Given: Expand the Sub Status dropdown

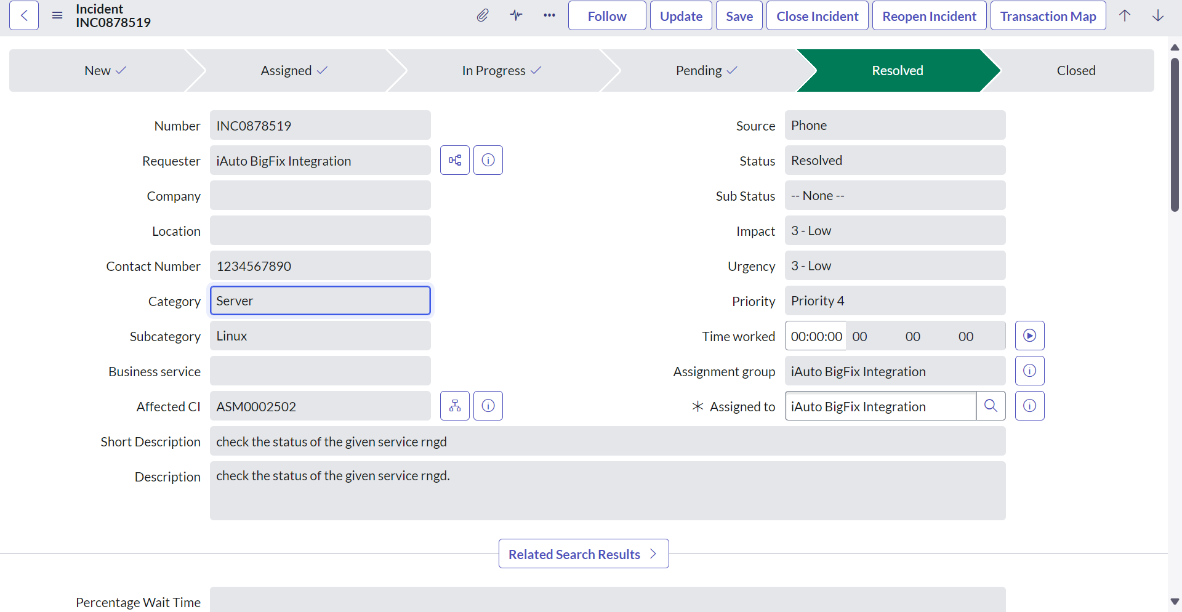Looking at the screenshot, I should (x=895, y=195).
